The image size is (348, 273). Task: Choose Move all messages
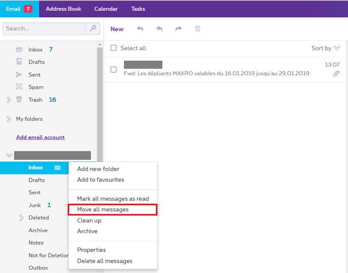click(103, 210)
